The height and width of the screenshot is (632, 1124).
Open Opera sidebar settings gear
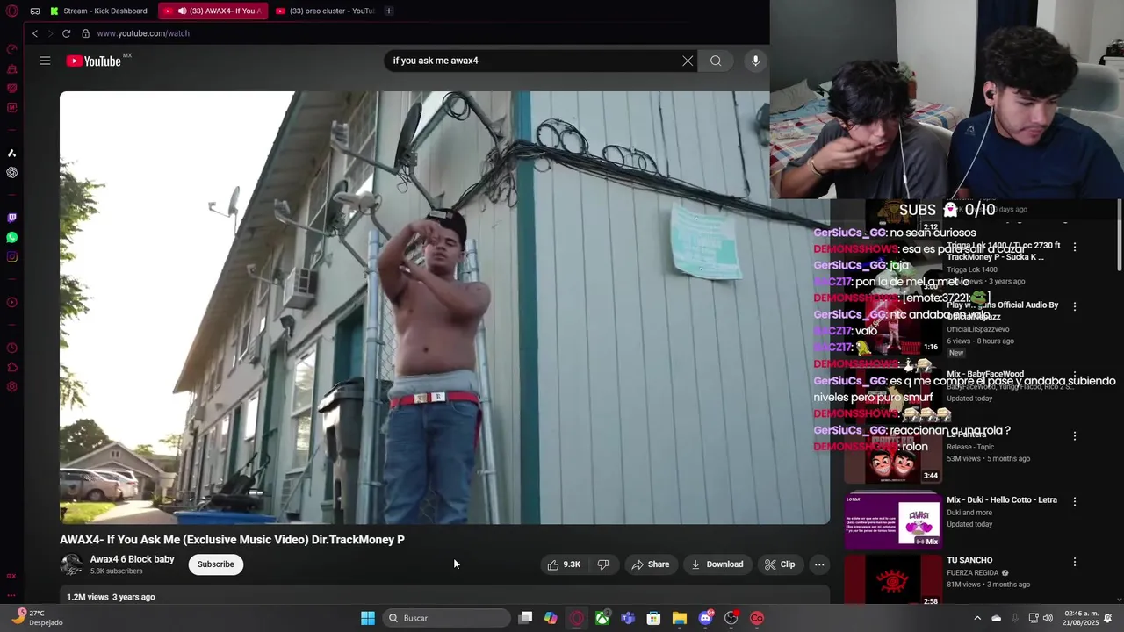pos(11,386)
